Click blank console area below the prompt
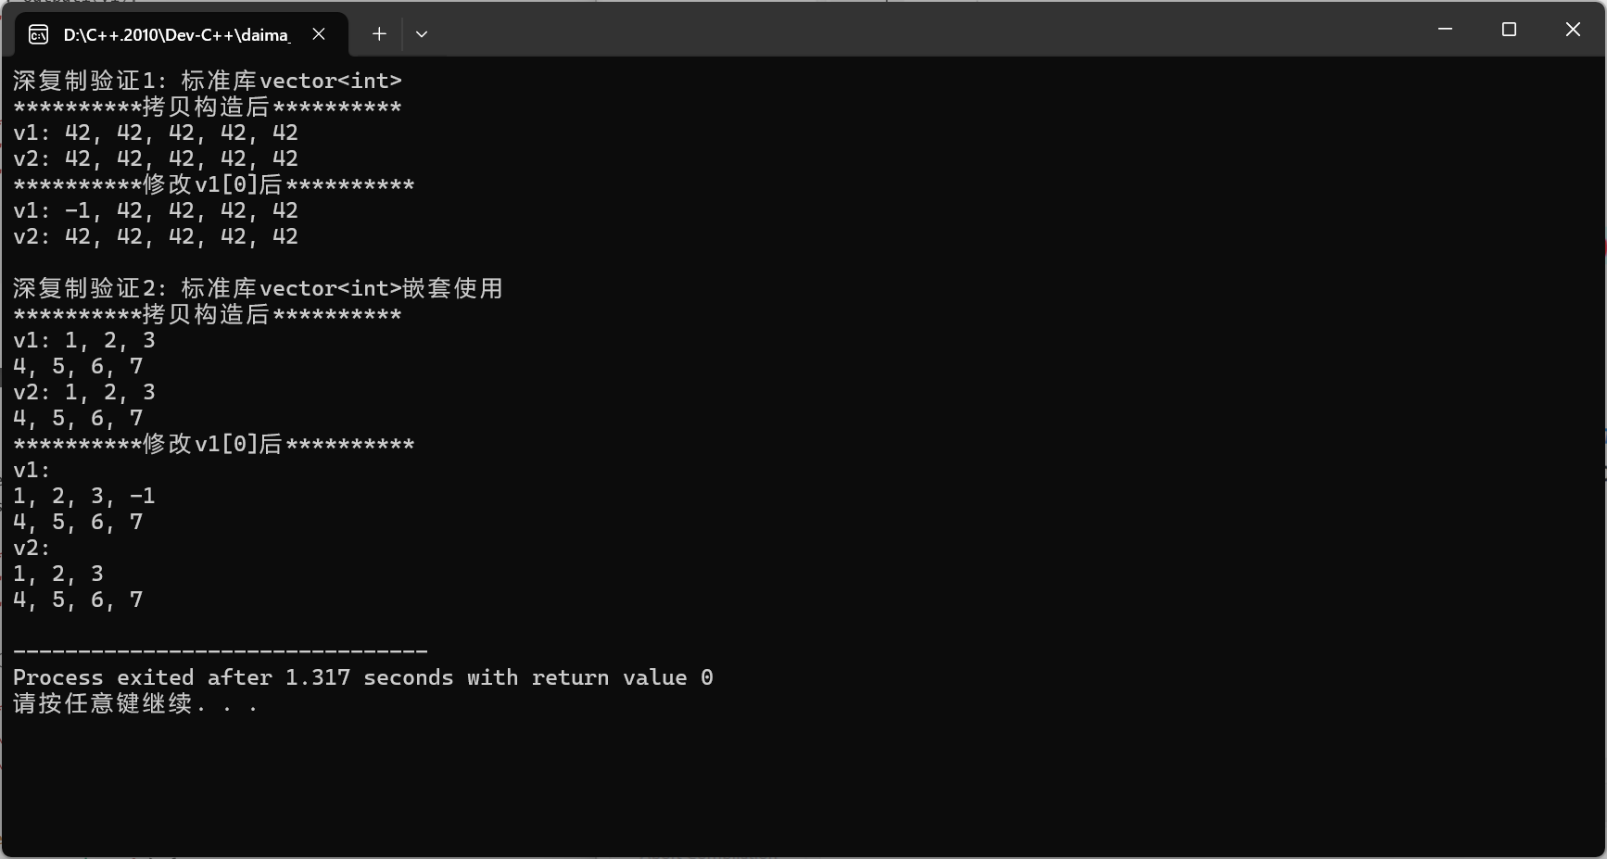Screen dimensions: 1607x859 [x=803, y=788]
